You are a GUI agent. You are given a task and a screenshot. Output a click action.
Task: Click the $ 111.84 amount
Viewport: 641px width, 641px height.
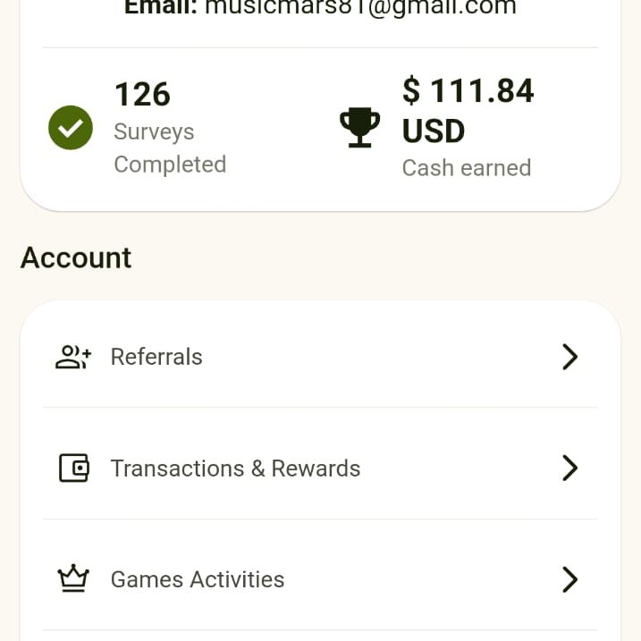coord(468,91)
